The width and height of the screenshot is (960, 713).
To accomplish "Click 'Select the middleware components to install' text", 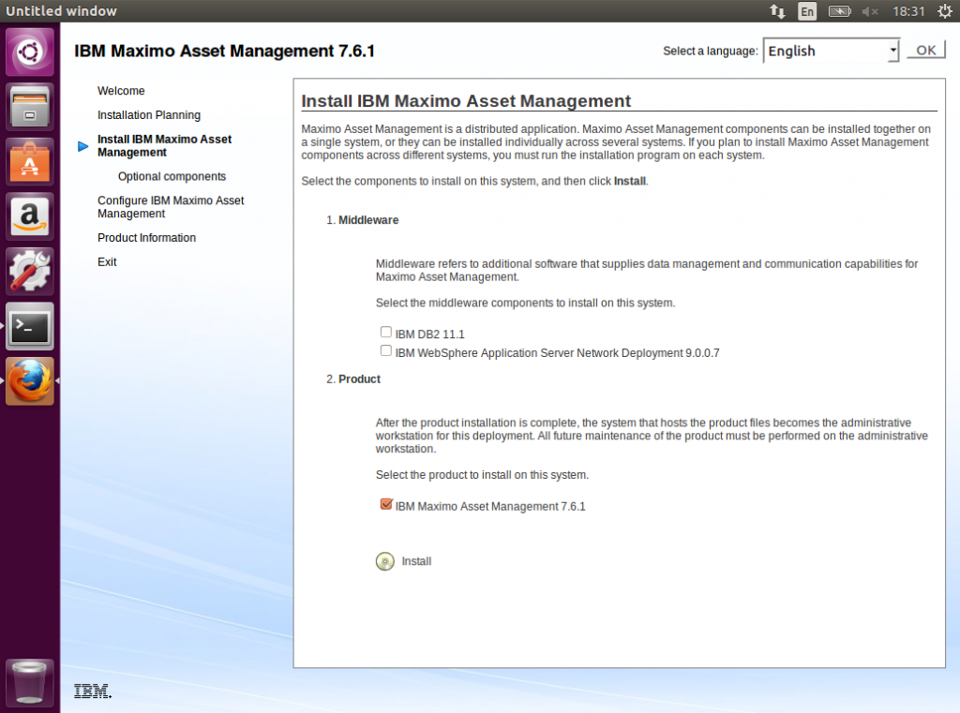I will click(x=525, y=303).
